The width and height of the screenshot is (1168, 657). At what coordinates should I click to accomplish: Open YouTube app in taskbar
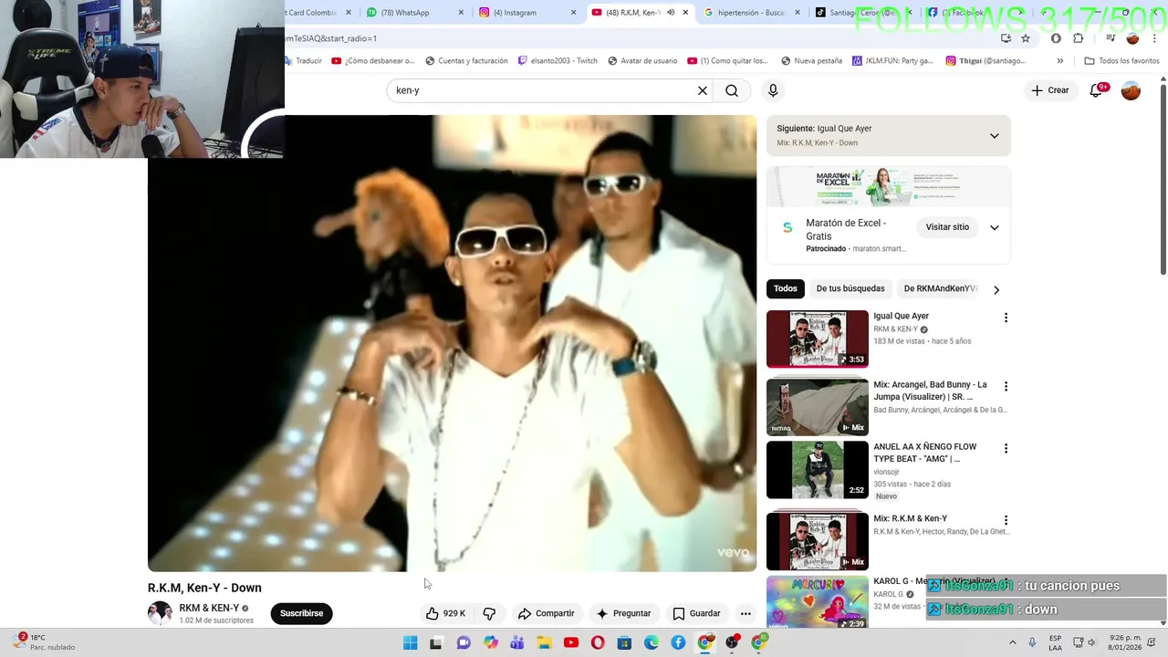tap(571, 643)
